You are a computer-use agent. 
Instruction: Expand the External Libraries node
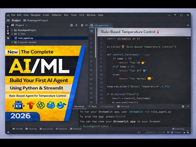pyautogui.click(x=12, y=42)
